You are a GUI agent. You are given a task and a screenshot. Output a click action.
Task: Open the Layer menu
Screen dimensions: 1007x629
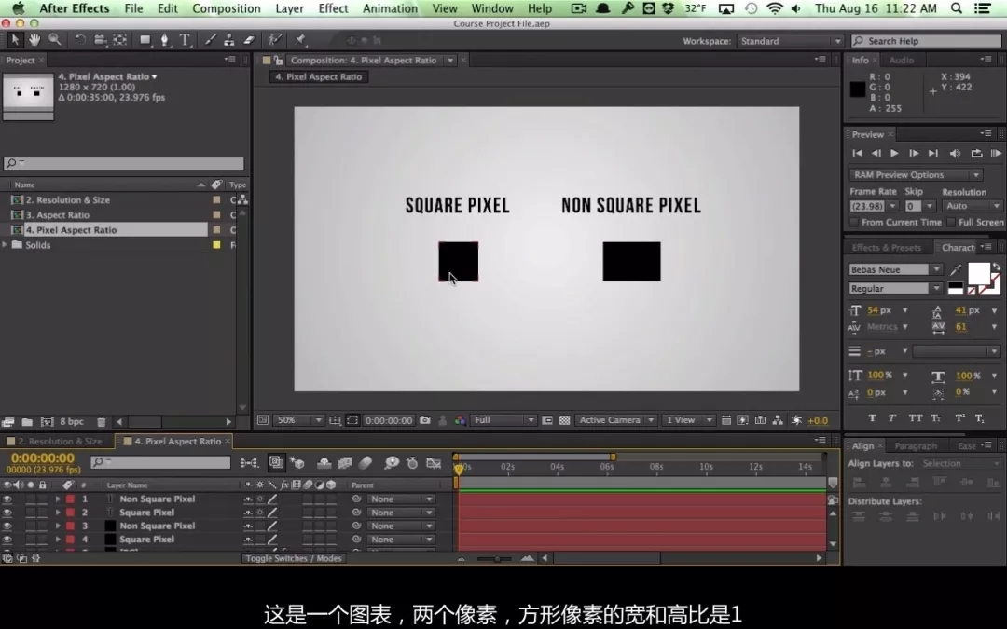(290, 8)
